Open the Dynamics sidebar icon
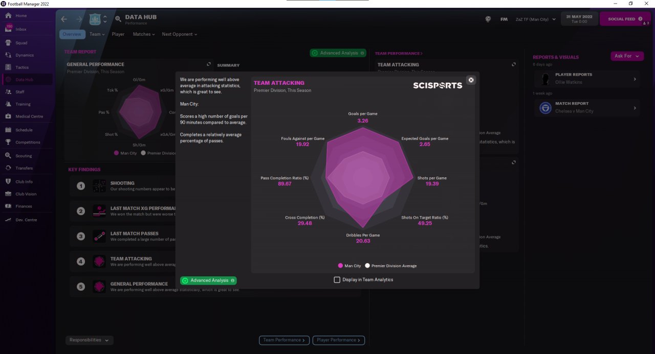Viewport: 655px width, 354px height. tap(8, 55)
